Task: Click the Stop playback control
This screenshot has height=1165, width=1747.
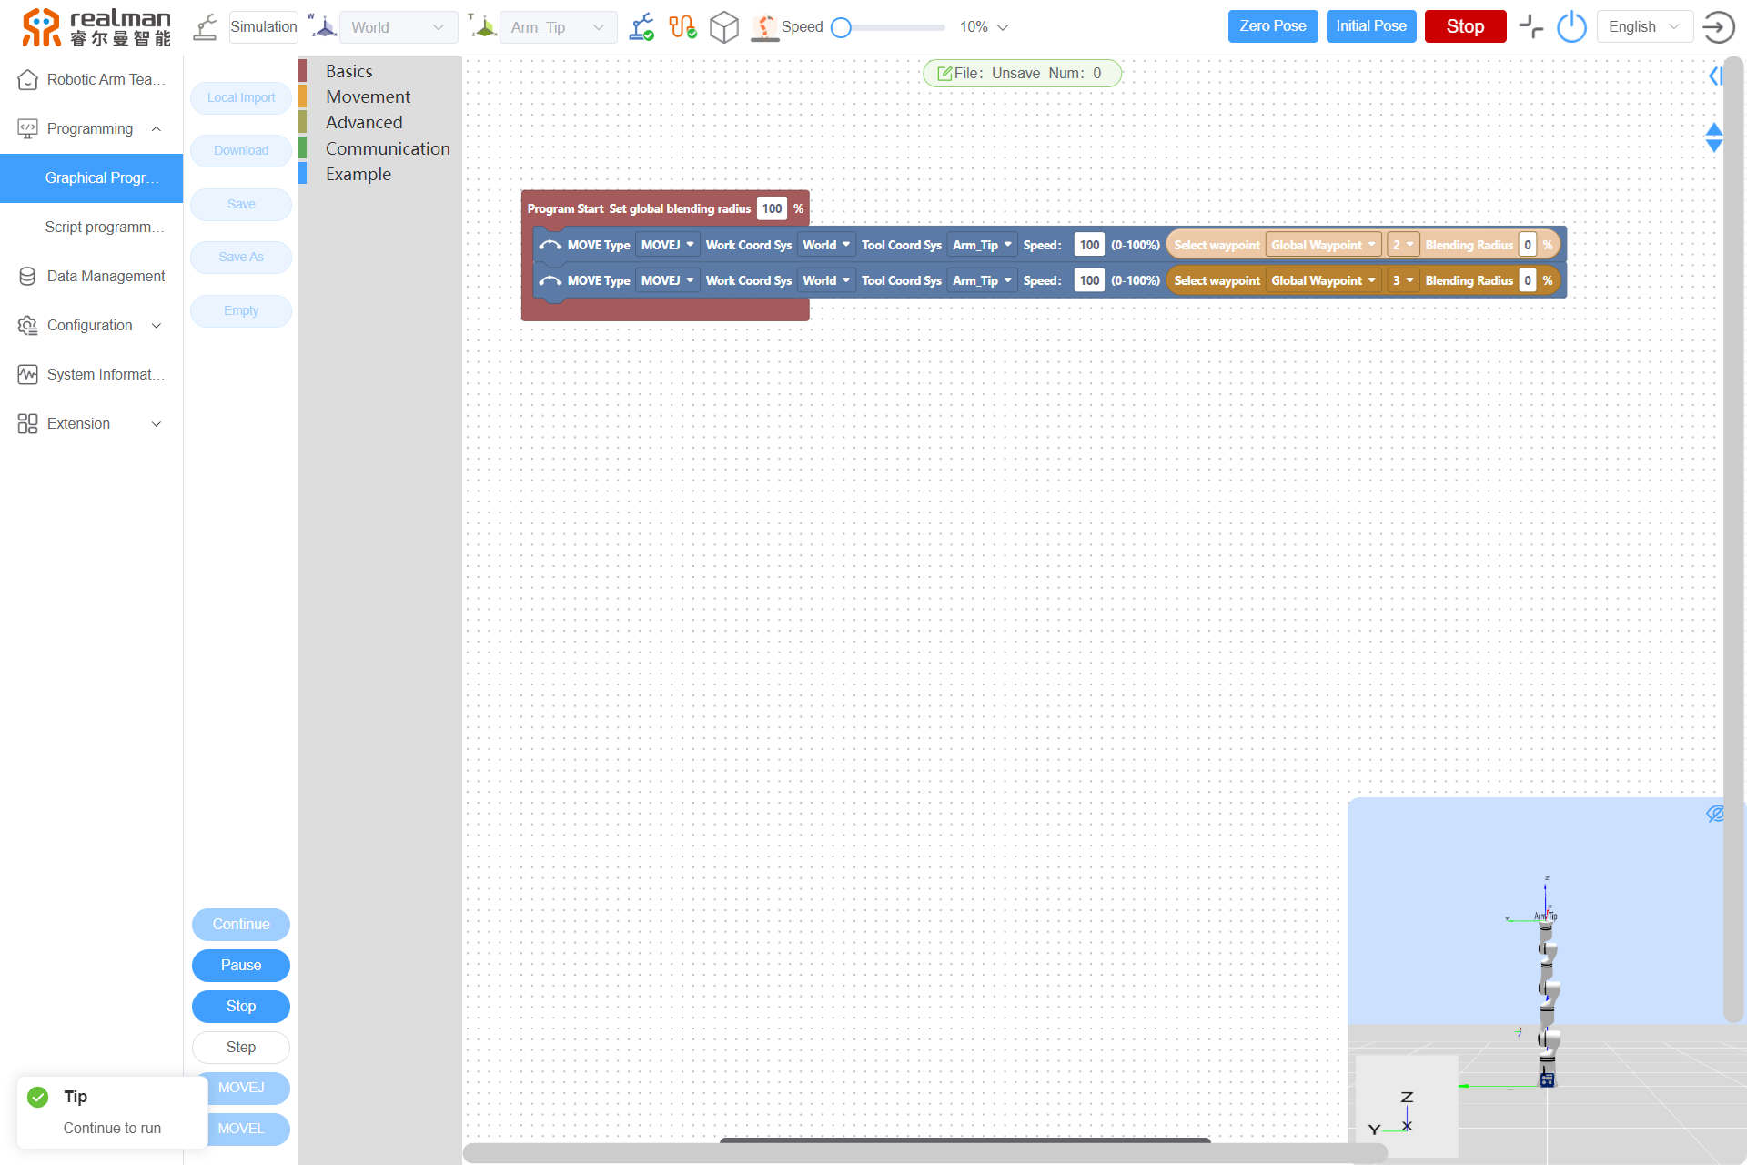Action: 240,1007
